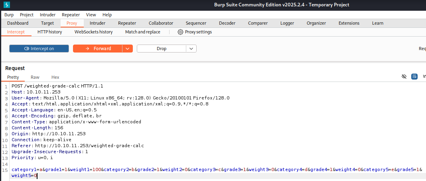Viewport: 426px width, 181px height.
Task: Open Proxy settings gear icon
Action: (x=180, y=32)
